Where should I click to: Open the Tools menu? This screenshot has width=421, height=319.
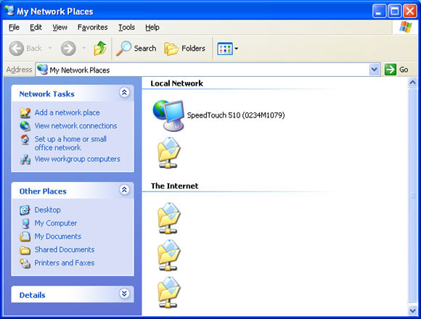click(126, 28)
